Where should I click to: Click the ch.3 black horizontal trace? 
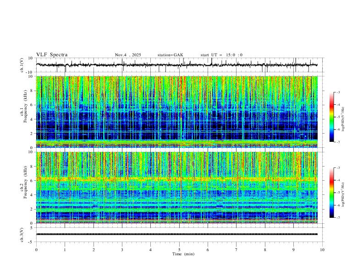point(176,234)
